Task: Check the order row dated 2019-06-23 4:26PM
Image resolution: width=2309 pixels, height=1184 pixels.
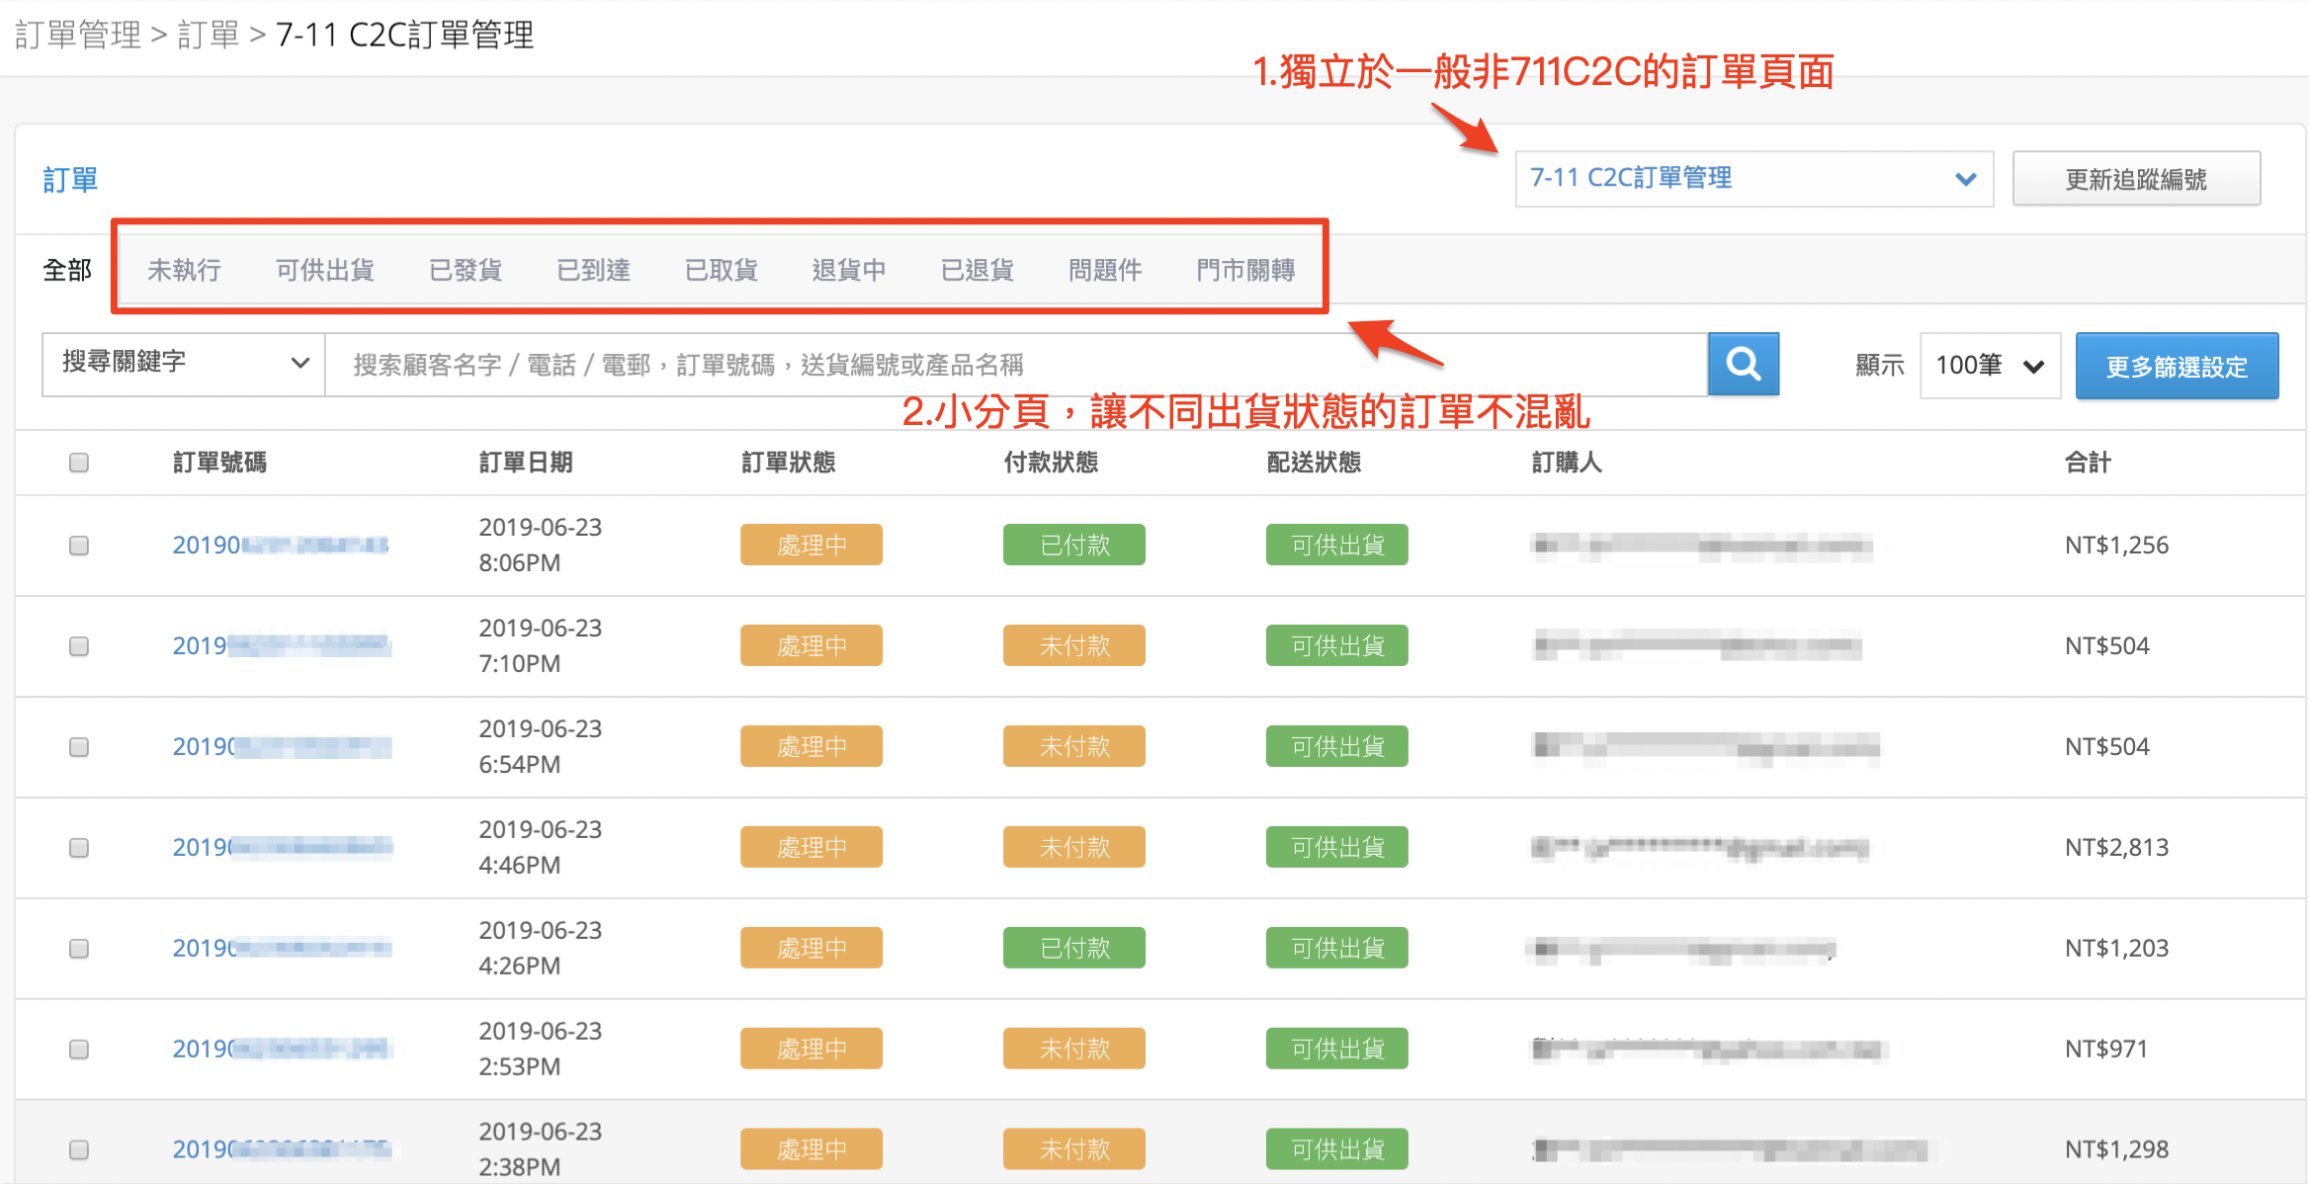Action: point(79,949)
